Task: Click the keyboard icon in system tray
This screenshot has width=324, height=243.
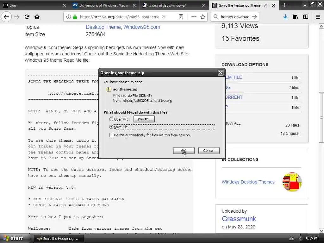Action: tap(291, 239)
